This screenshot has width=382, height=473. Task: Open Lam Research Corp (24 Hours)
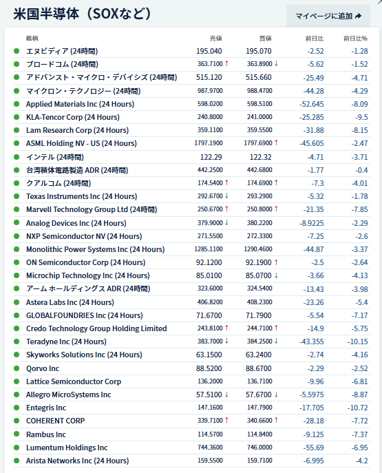(x=78, y=130)
